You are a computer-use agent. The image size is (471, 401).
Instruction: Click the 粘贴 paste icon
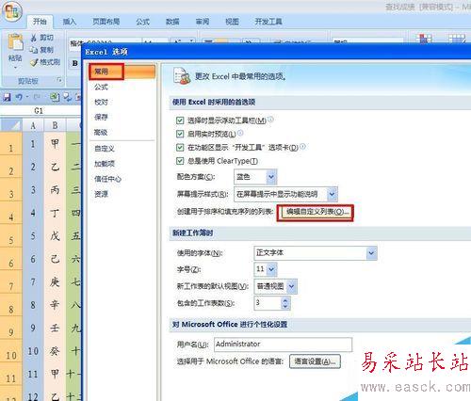click(x=15, y=42)
